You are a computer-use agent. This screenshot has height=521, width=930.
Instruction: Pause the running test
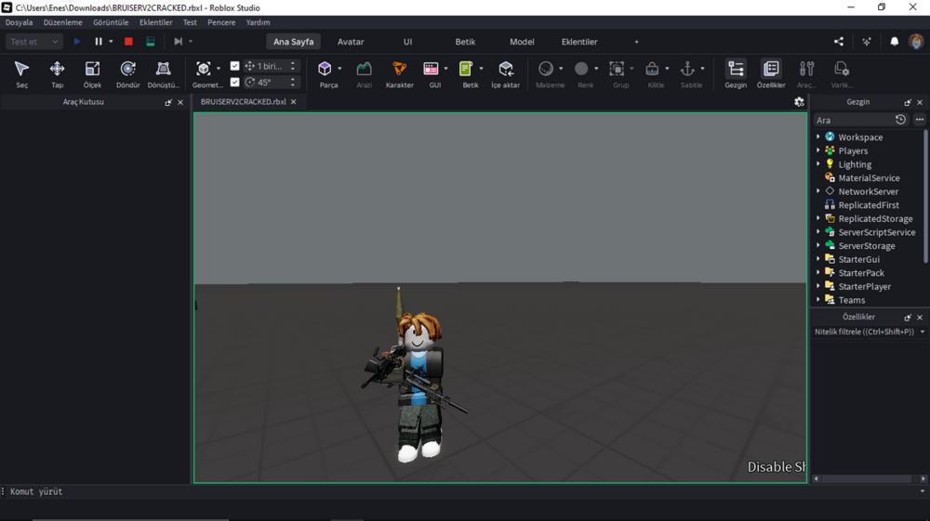[x=99, y=42]
